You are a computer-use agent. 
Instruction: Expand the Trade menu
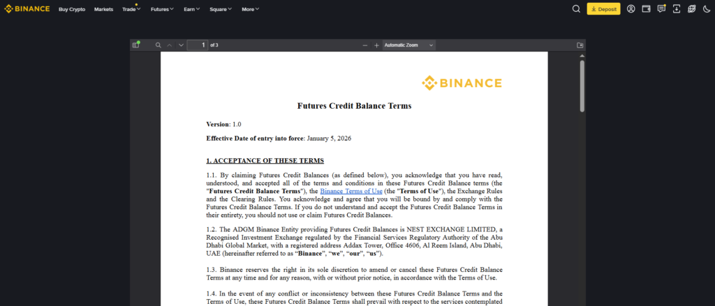pos(131,9)
